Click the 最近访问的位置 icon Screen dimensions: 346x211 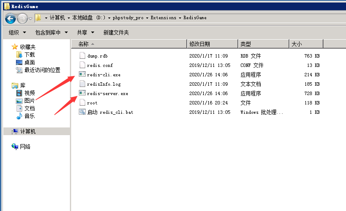19,70
